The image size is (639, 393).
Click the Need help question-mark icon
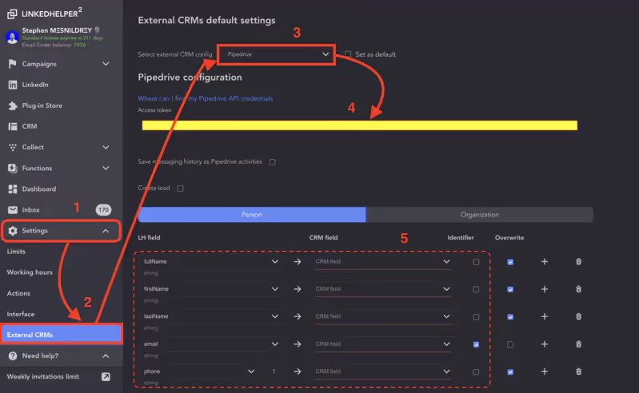(13, 356)
